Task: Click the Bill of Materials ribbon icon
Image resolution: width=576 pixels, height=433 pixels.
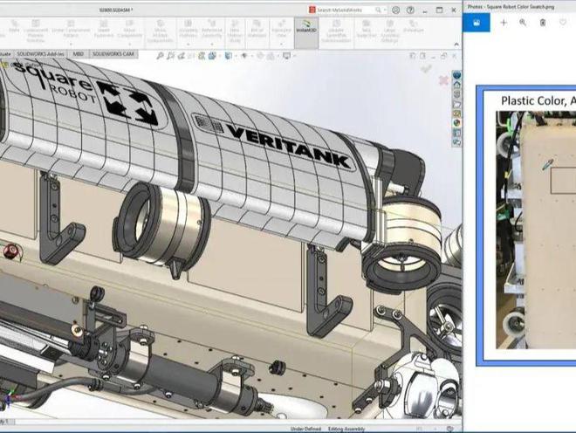Action: [257, 29]
